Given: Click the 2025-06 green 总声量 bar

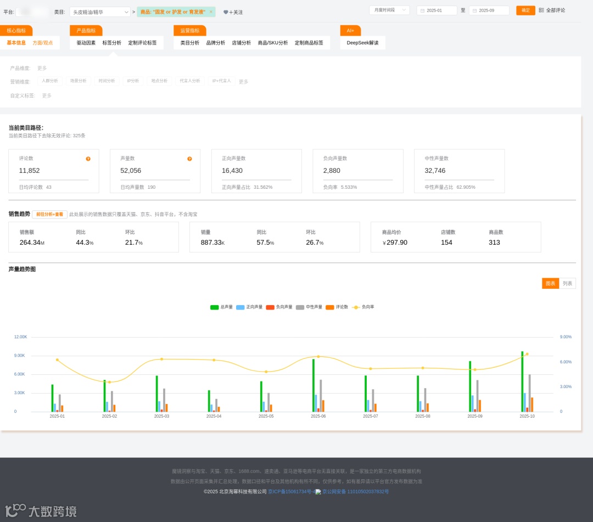Looking at the screenshot, I should point(314,385).
